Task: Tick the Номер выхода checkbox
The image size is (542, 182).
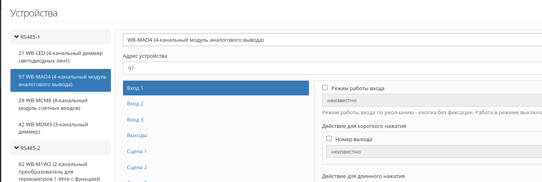Action: coord(329,139)
